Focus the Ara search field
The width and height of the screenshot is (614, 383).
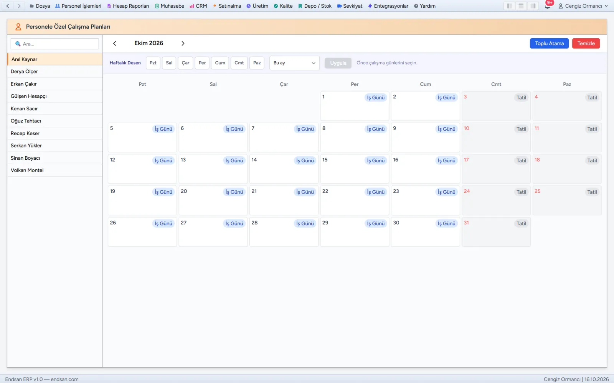point(55,44)
